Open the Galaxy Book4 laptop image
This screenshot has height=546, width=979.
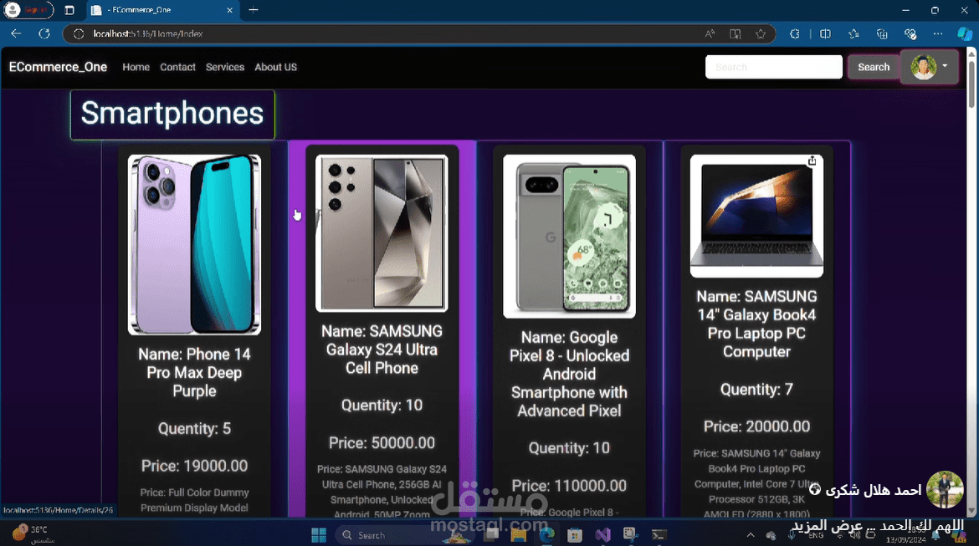click(756, 215)
